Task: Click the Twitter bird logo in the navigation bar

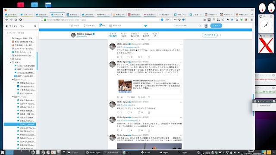Action: 145,26
